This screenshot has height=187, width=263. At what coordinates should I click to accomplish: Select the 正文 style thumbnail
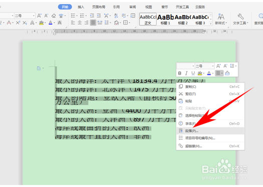(148, 19)
